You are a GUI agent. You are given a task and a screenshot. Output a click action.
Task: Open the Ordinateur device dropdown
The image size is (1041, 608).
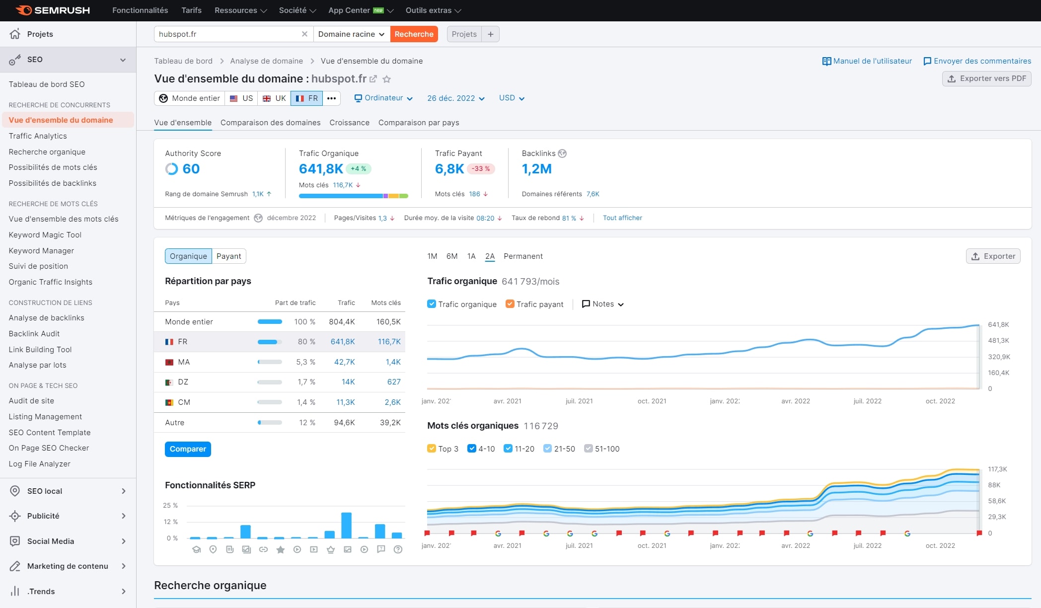pyautogui.click(x=383, y=98)
